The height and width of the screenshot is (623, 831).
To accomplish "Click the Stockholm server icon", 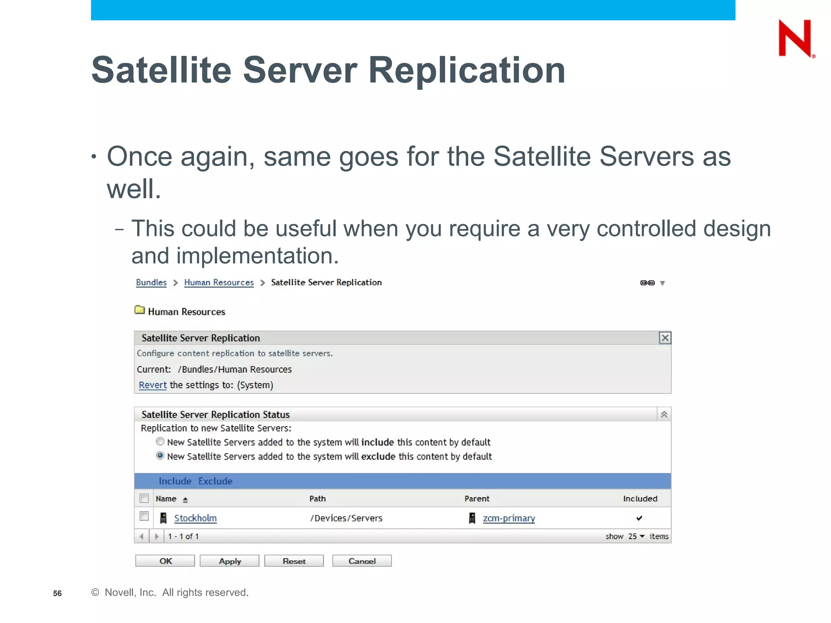I will click(163, 518).
